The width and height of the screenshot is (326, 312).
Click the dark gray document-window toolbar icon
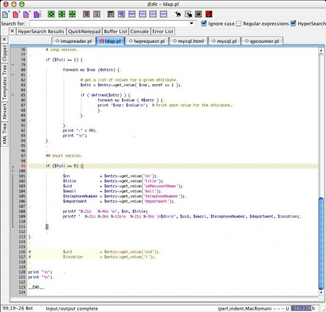coord(111,14)
